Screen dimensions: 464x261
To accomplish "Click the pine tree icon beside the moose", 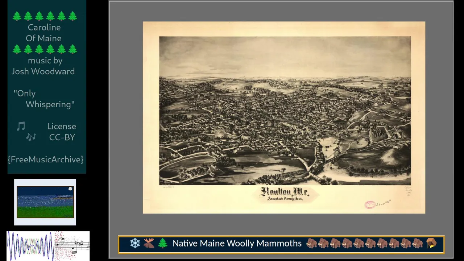I will (162, 243).
